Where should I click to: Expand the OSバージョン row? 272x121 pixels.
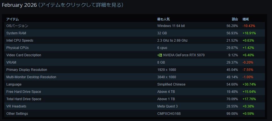(x=17, y=26)
